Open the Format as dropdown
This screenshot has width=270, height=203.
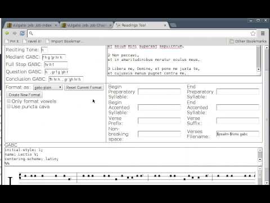coord(48,87)
